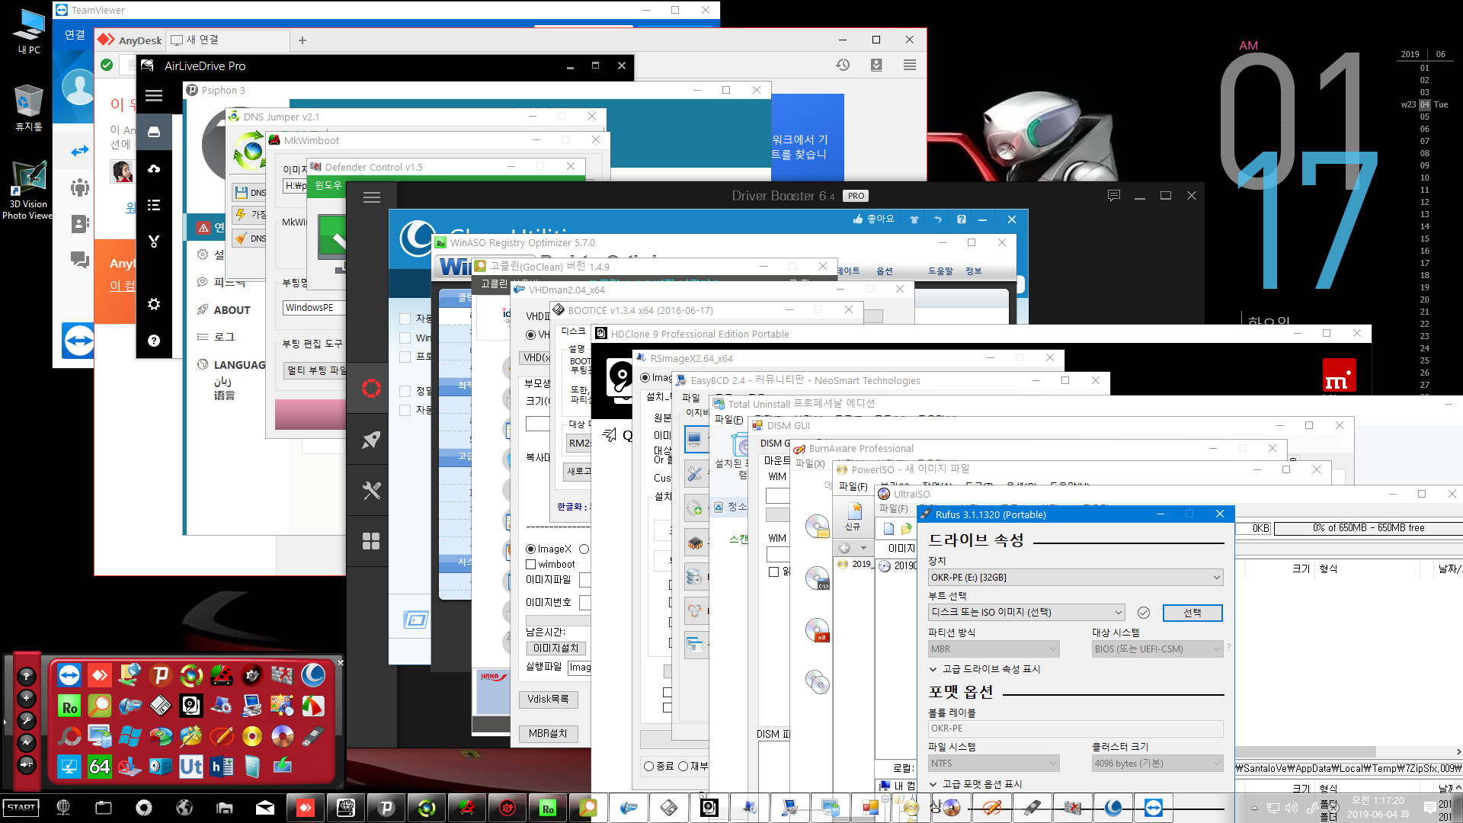Click AirLiveDrive cloud upload sidebar icon

154,168
